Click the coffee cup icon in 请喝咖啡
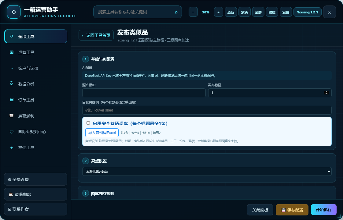Viewport: 343px width, 220px height. 10,194
